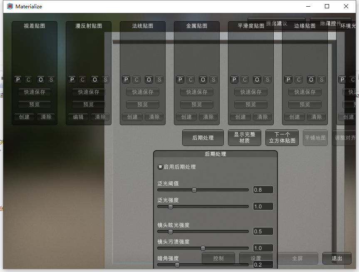Click the Materialize logo in the title bar

coord(9,6)
